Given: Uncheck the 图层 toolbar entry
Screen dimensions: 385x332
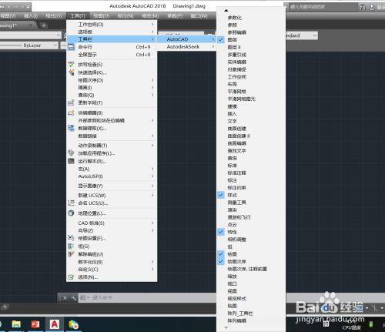Looking at the screenshot, I should [251, 40].
